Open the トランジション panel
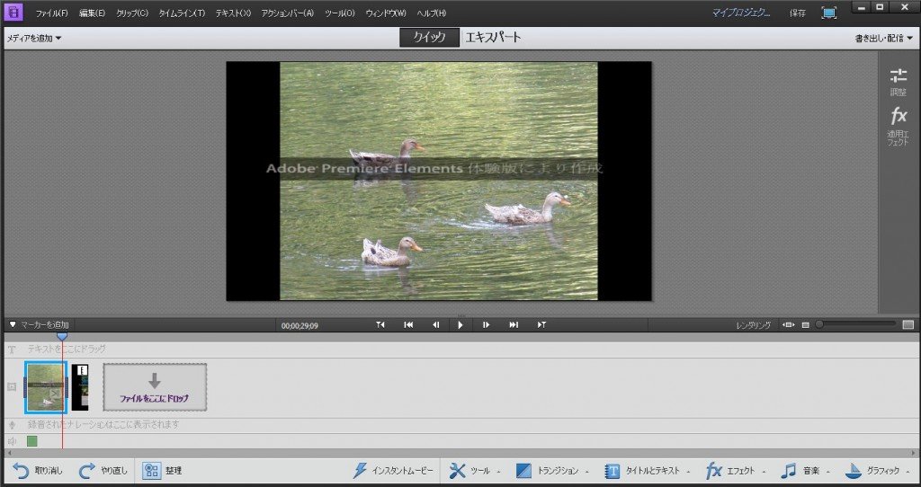921x487 pixels. (552, 471)
